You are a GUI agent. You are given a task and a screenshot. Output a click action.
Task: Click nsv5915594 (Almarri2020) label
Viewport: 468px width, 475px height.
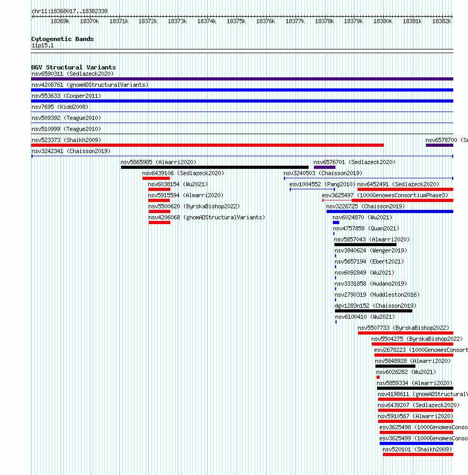click(x=186, y=195)
